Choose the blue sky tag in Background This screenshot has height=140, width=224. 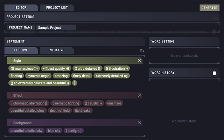click(53, 131)
